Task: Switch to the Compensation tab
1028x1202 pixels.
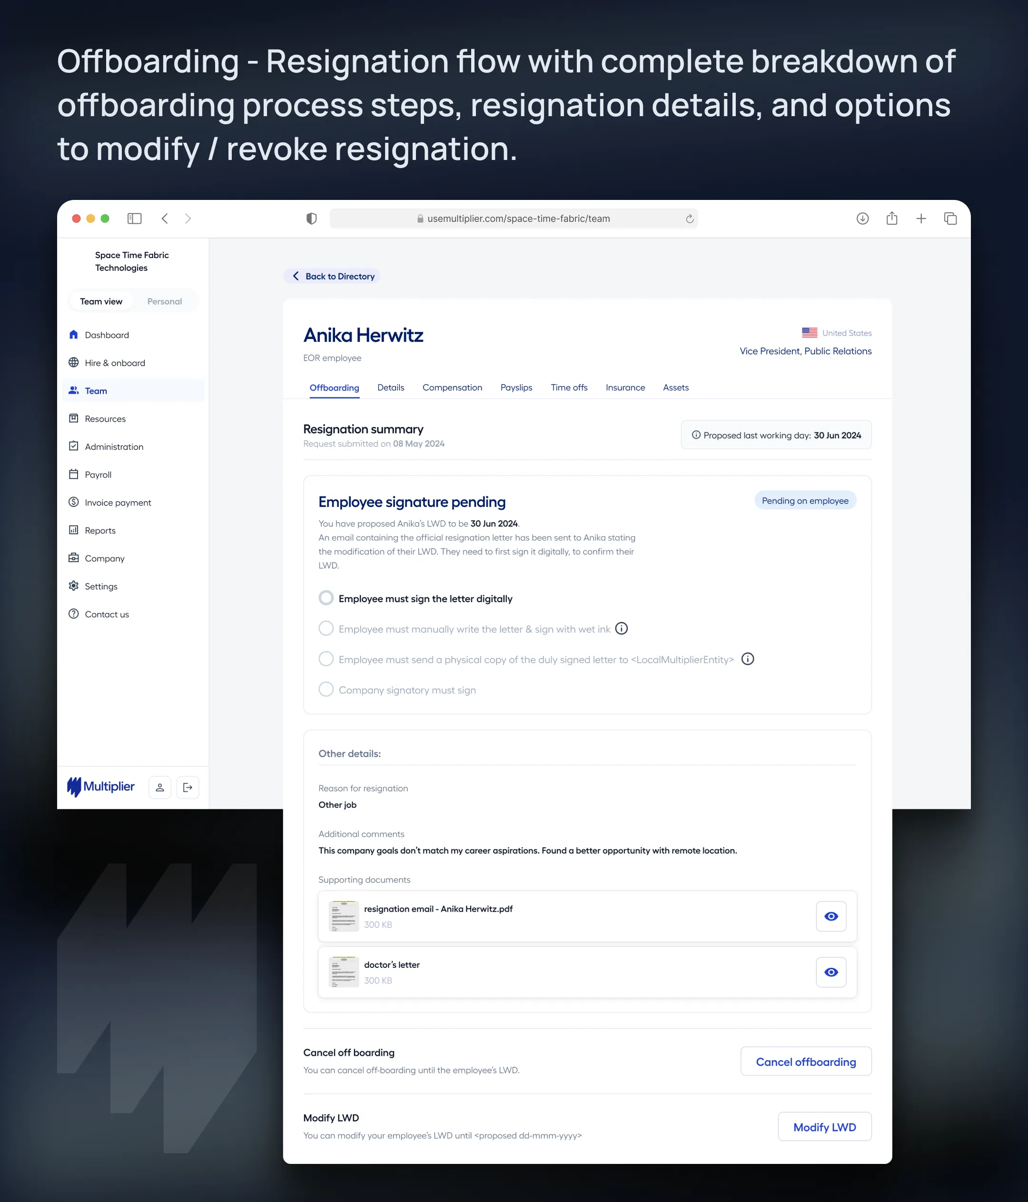Action: [452, 387]
